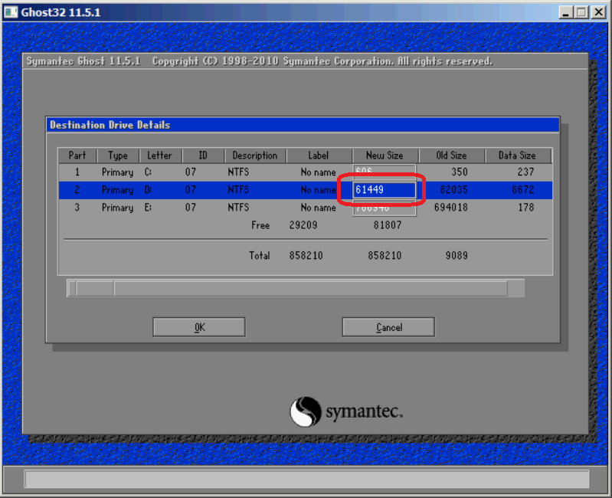The image size is (612, 498).
Task: Select partition row with letter C:
Action: click(305, 172)
